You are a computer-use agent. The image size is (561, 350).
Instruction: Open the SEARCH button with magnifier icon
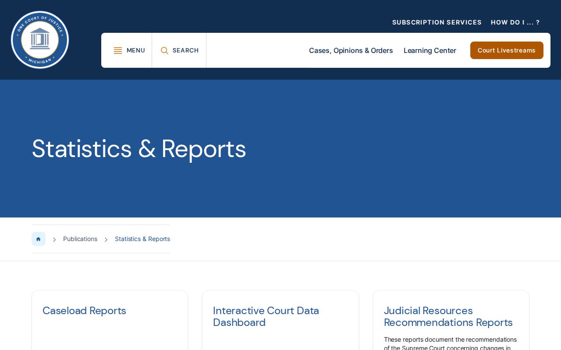[x=179, y=50]
